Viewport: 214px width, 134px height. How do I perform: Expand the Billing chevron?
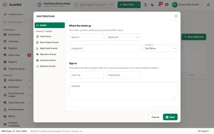[30, 117]
